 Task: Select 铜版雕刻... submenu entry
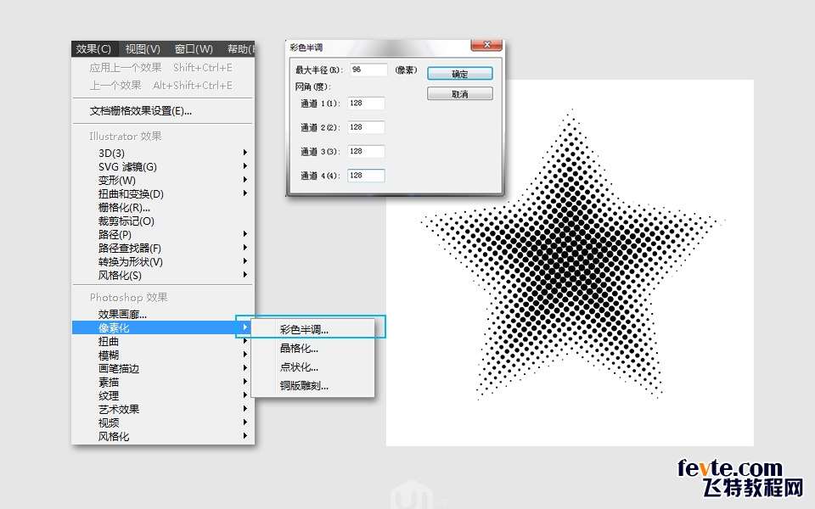(304, 386)
